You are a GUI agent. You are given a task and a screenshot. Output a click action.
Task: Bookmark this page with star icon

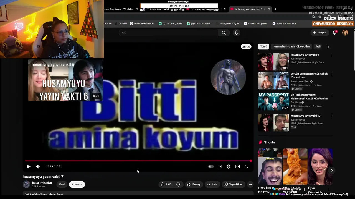coord(320,17)
